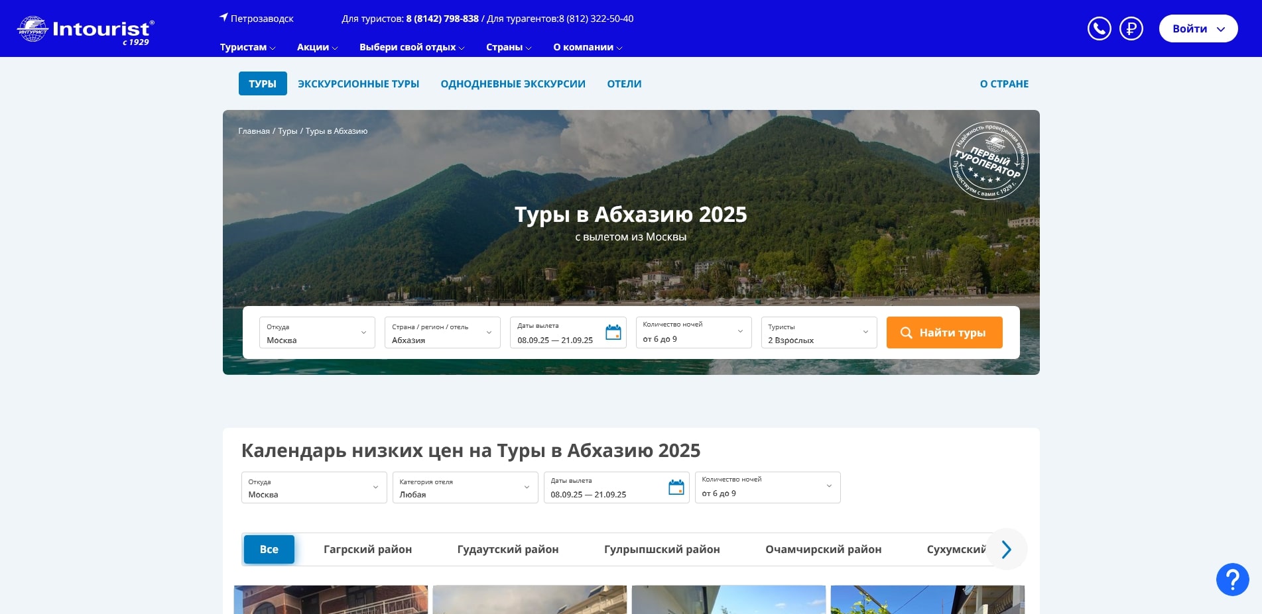Click the Войти button
The image size is (1262, 614).
pos(1198,28)
